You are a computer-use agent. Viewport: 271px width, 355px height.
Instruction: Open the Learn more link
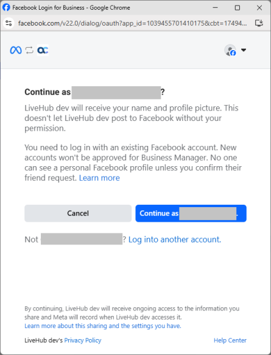pos(99,178)
